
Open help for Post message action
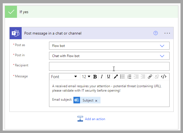156,33
